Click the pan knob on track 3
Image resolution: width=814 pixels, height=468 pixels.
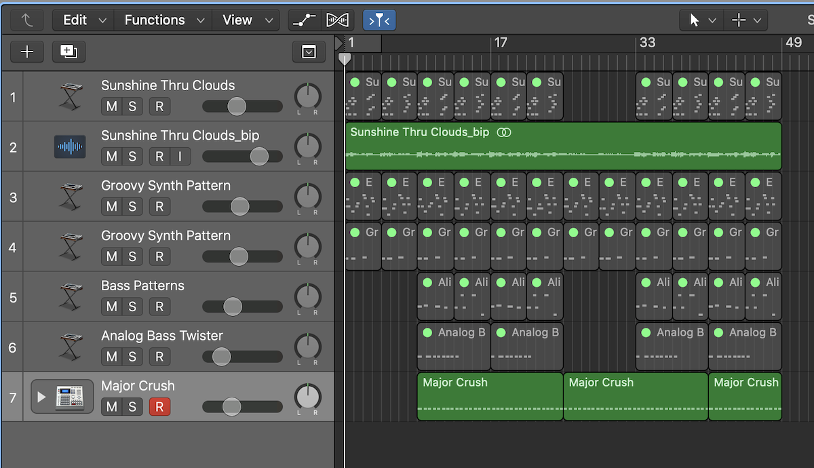tap(307, 197)
